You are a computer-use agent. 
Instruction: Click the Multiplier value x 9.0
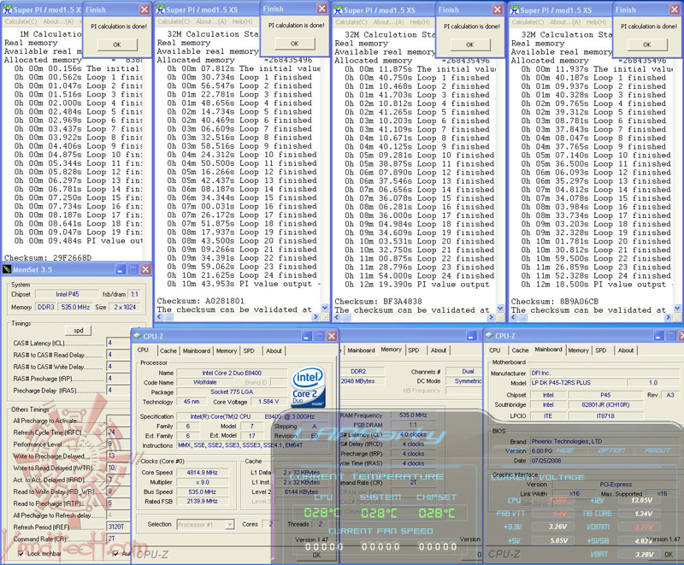pyautogui.click(x=202, y=482)
